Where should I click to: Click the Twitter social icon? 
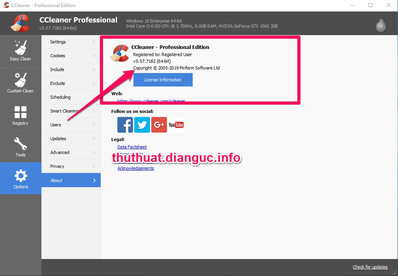point(142,125)
